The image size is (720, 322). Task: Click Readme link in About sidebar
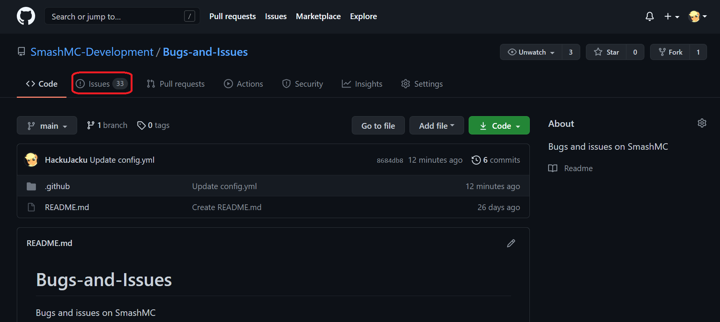[x=578, y=168]
